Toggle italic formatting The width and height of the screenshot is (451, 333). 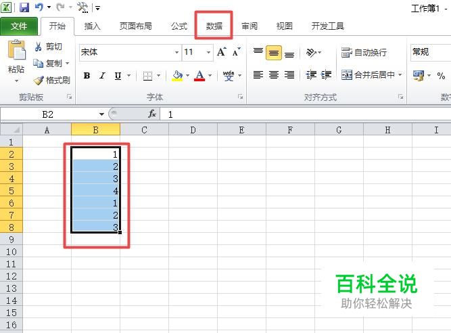click(x=102, y=76)
